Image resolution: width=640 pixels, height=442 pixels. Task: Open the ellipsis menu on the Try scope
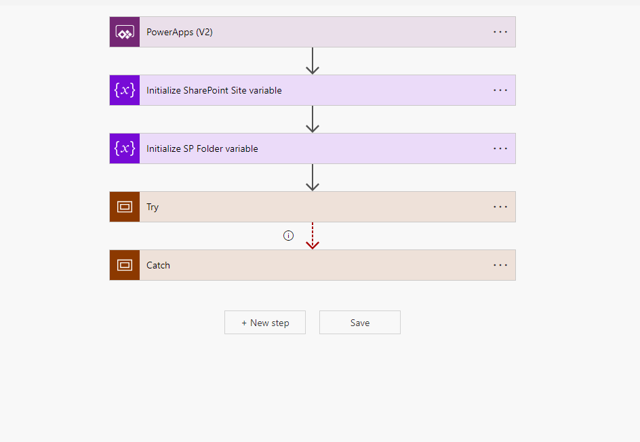[500, 206]
